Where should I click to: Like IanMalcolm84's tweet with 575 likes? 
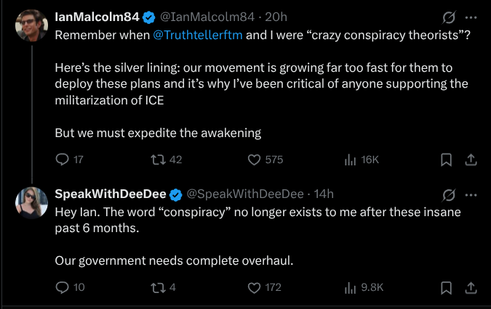point(255,160)
